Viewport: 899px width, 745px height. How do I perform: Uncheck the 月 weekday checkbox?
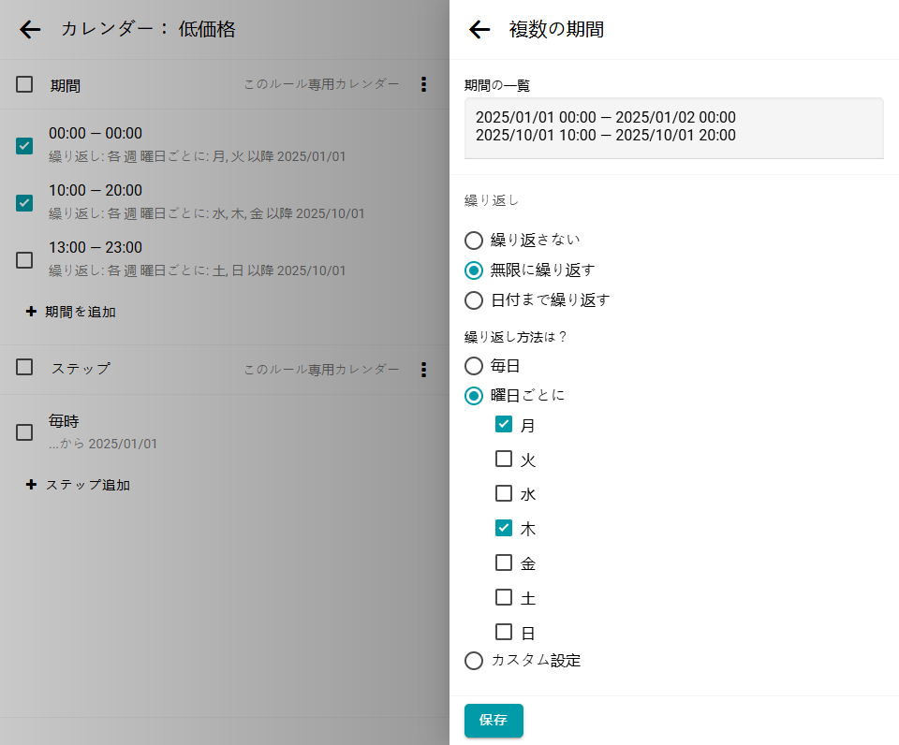[x=504, y=424]
